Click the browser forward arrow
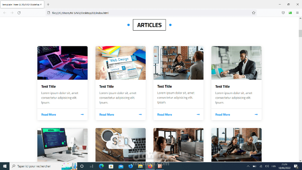The height and width of the screenshot is (170, 302). 12,13
